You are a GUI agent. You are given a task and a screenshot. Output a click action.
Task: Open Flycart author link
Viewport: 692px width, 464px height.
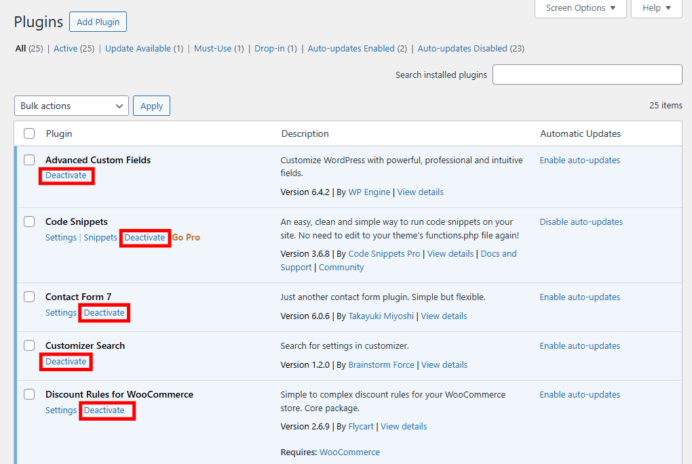(361, 427)
